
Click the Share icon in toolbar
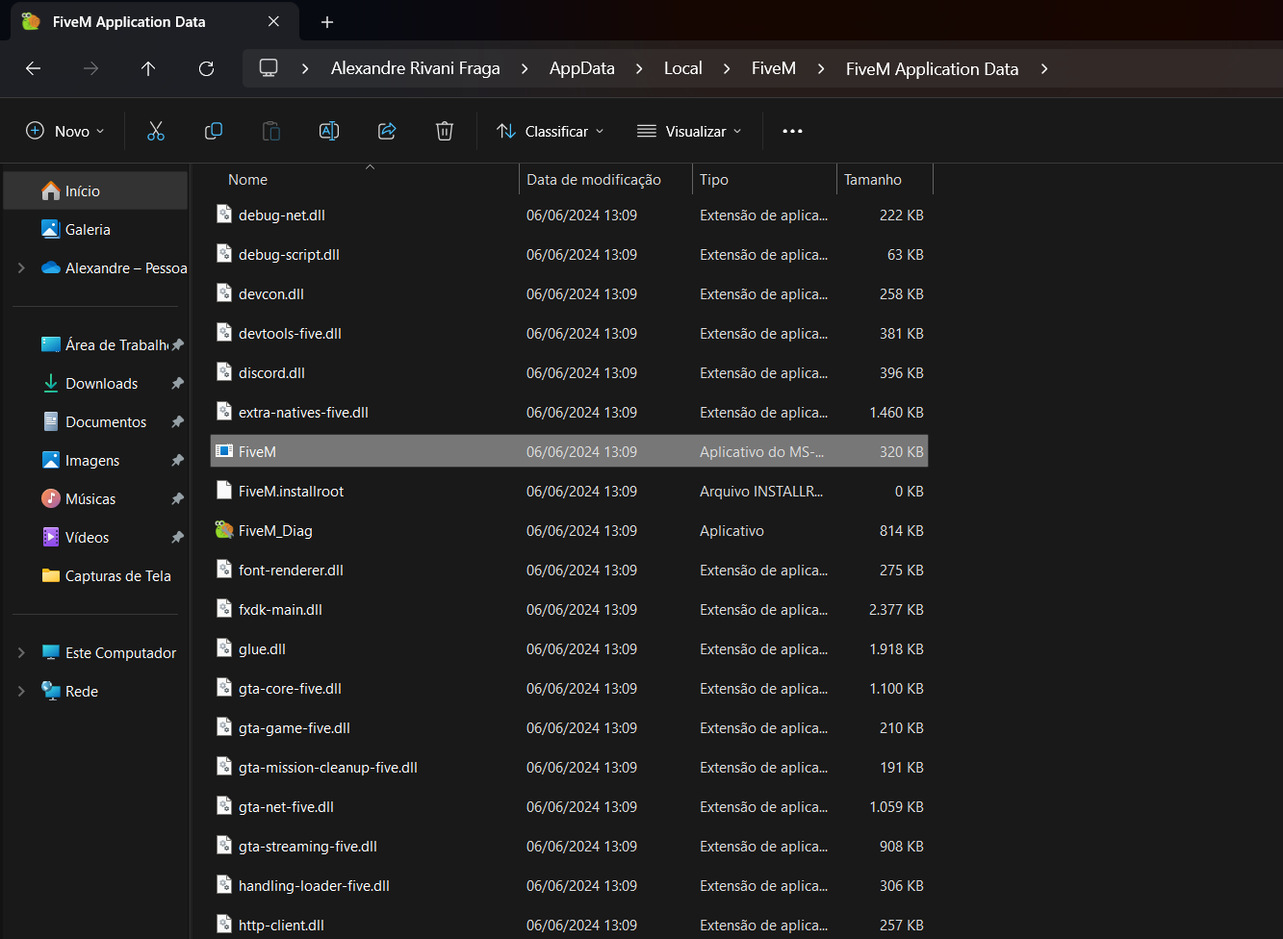click(x=387, y=131)
